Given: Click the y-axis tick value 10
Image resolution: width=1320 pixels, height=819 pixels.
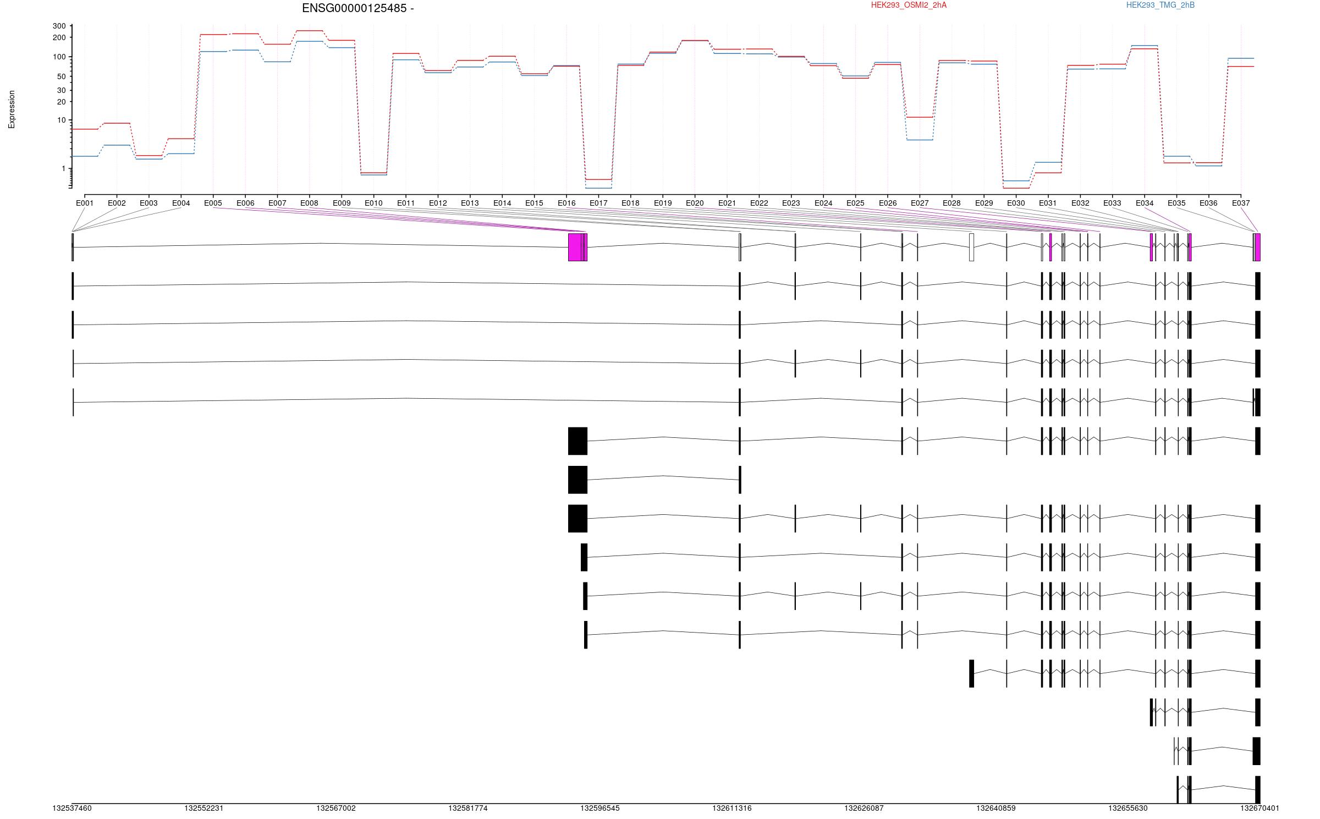Looking at the screenshot, I should tap(61, 120).
